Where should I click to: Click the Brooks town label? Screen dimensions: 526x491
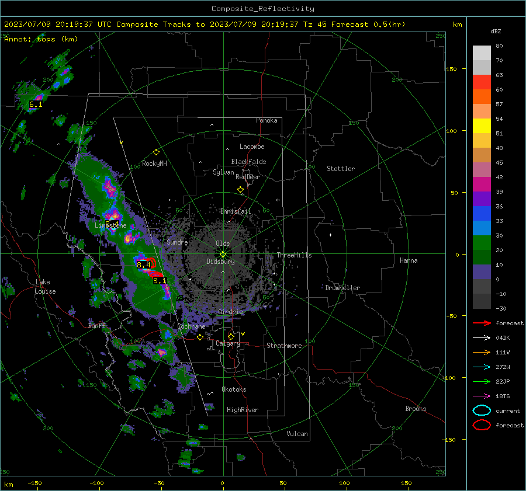[x=416, y=409]
